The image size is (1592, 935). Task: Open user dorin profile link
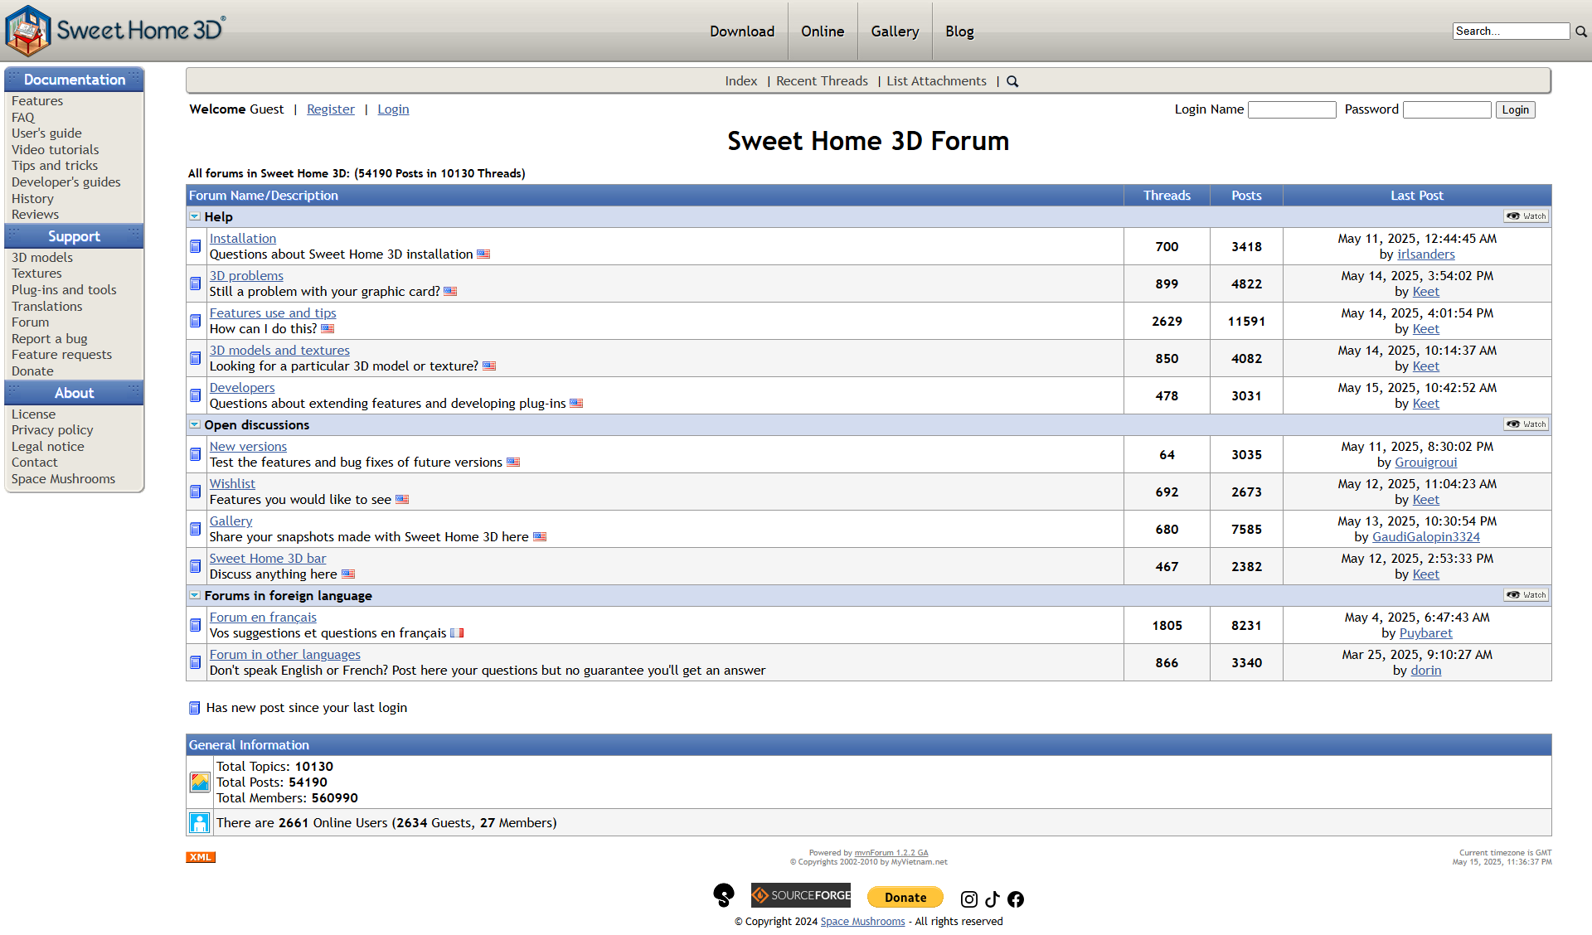(x=1426, y=671)
